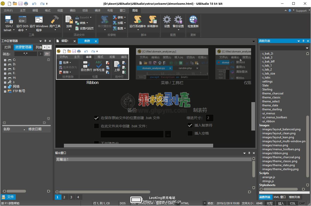Expand the C: drive tree node

coord(5,60)
